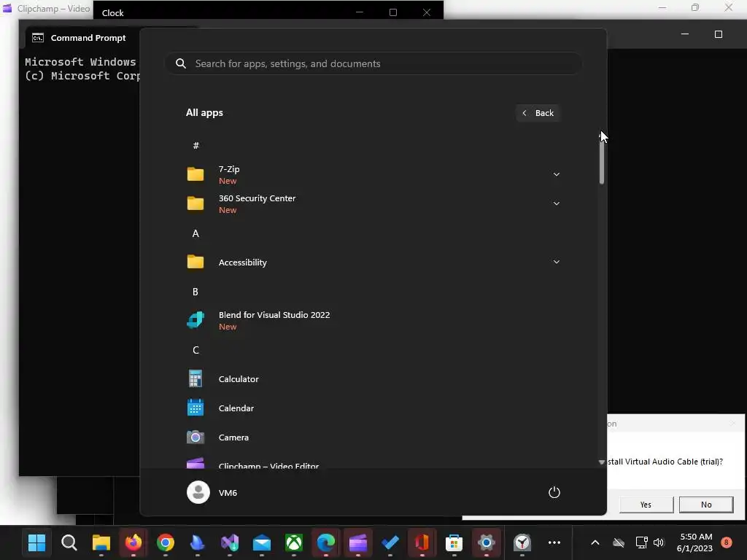The width and height of the screenshot is (747, 560).
Task: Click the letter C header in app list
Action: tap(196, 350)
